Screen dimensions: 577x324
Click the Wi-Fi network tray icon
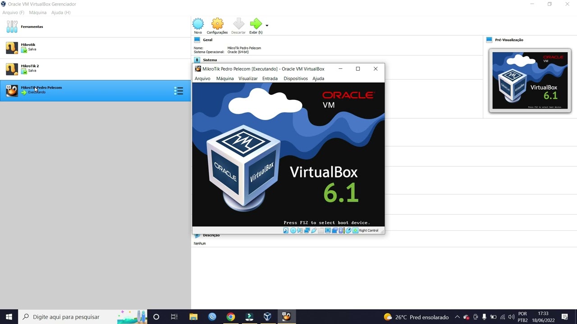503,317
